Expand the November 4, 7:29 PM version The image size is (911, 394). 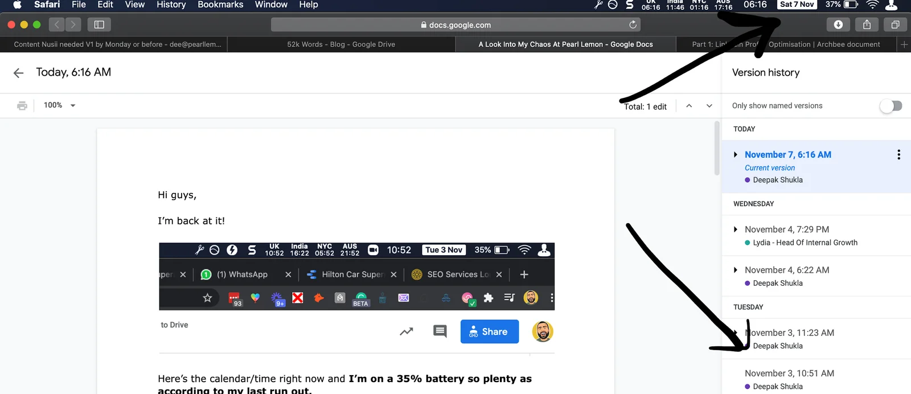(x=736, y=229)
